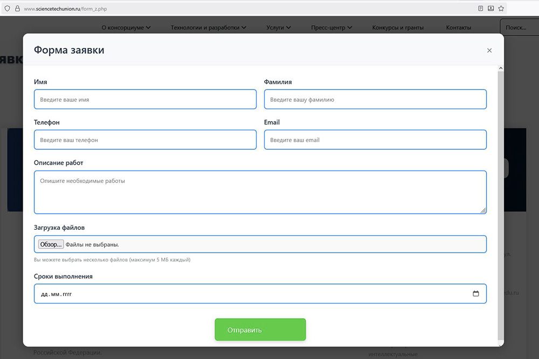This screenshot has height=359, width=539.
Task: Open the Пресс-центр dropdown menu
Action: [x=331, y=27]
